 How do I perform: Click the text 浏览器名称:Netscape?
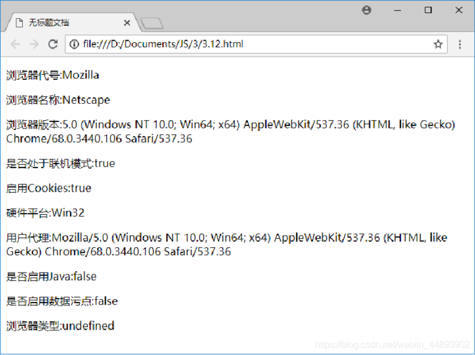(58, 100)
